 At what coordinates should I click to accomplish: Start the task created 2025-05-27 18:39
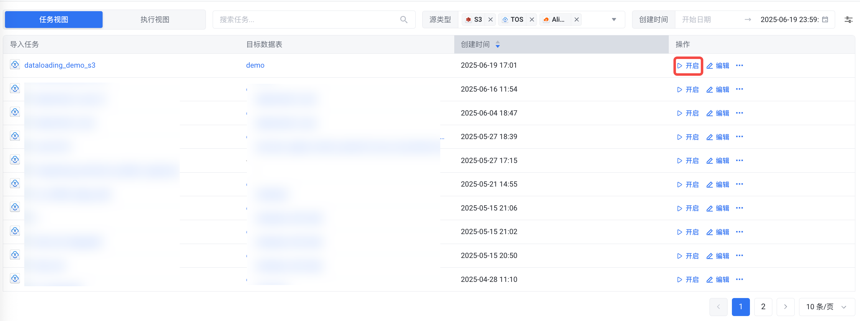pyautogui.click(x=688, y=137)
